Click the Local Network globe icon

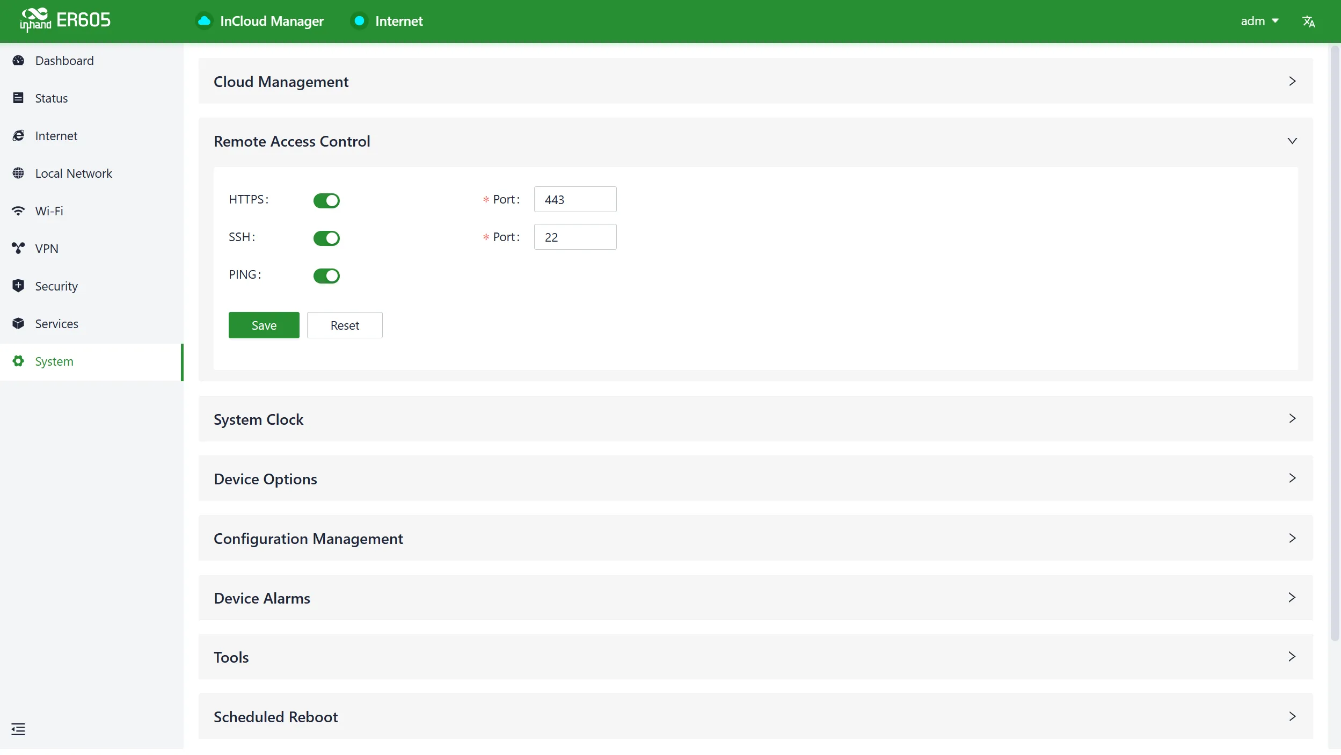(18, 173)
